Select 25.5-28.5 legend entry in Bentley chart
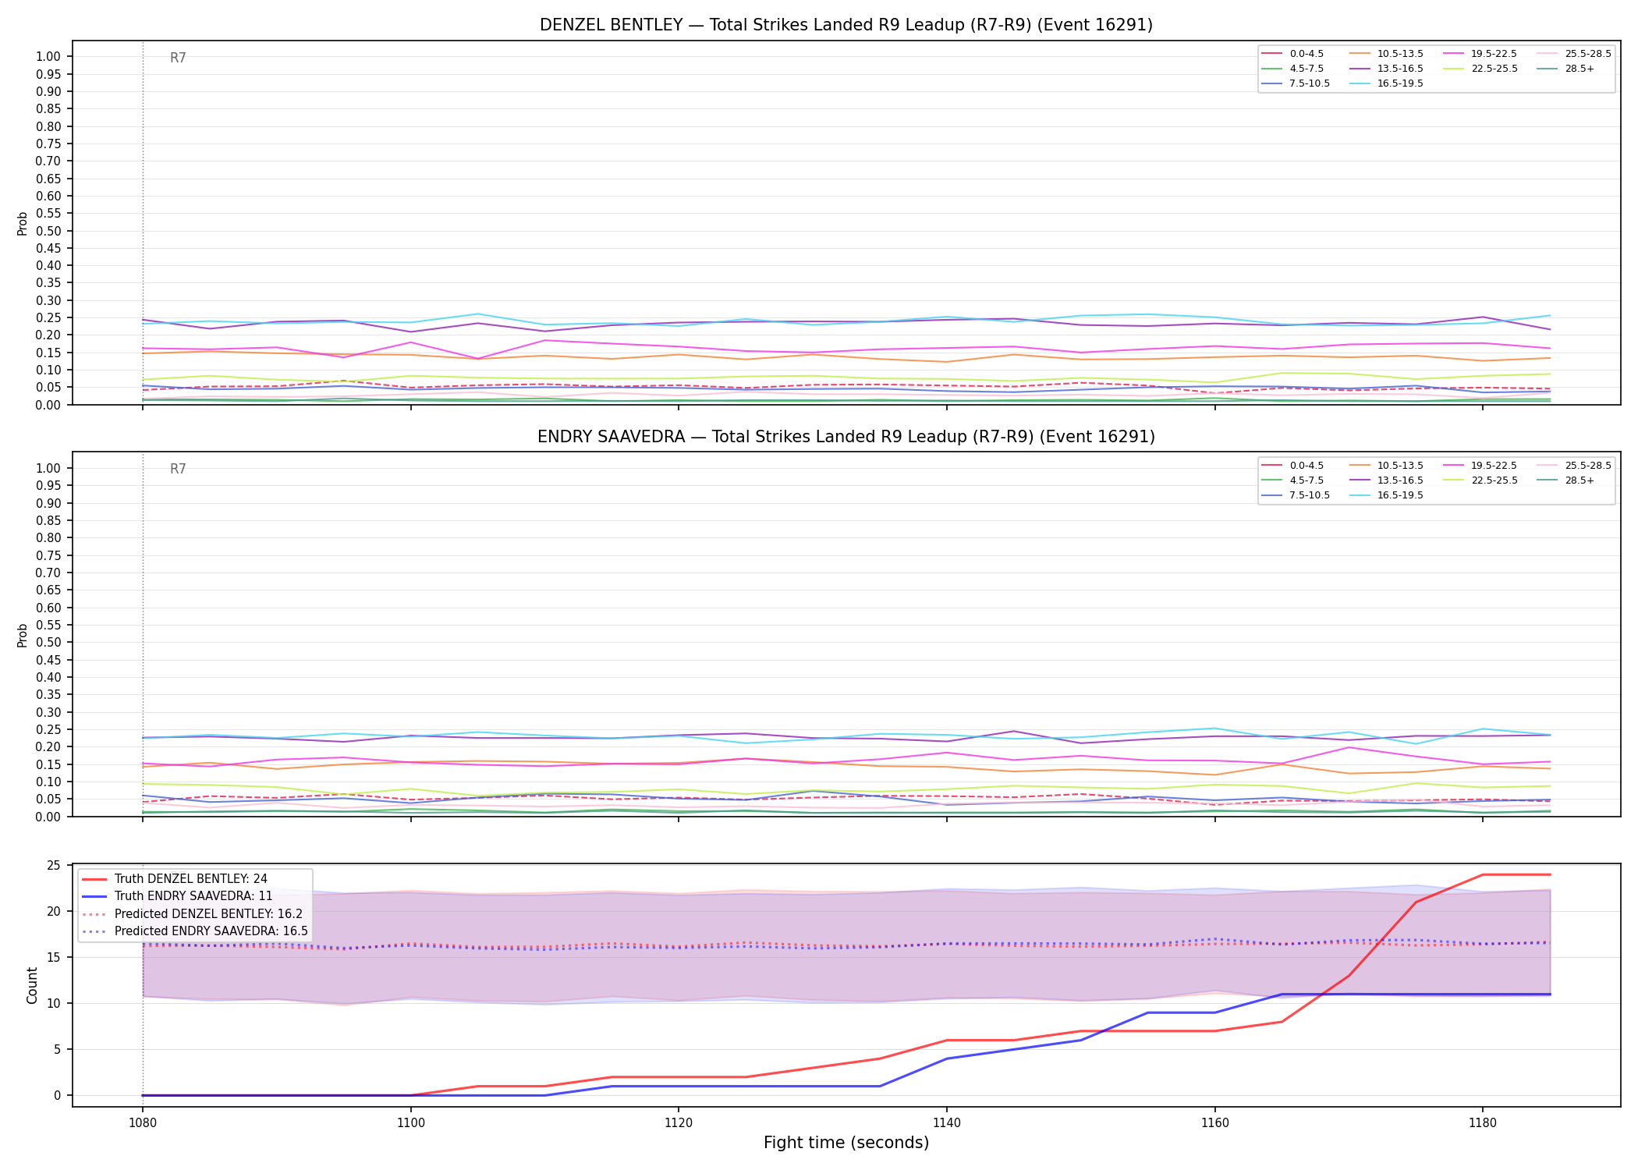1638x1170 pixels. [x=1575, y=54]
